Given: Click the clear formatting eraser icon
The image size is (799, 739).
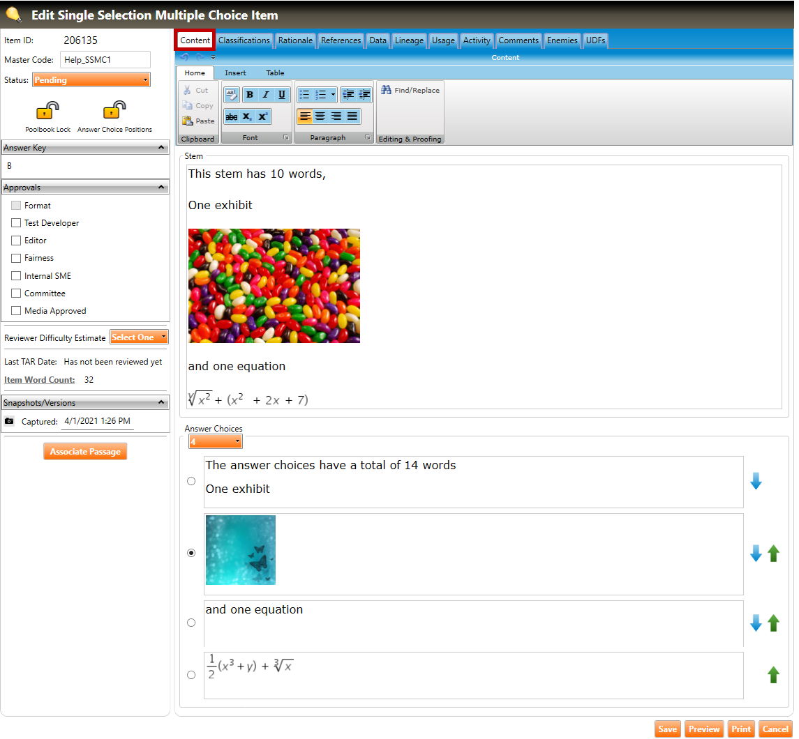Looking at the screenshot, I should click(x=231, y=95).
